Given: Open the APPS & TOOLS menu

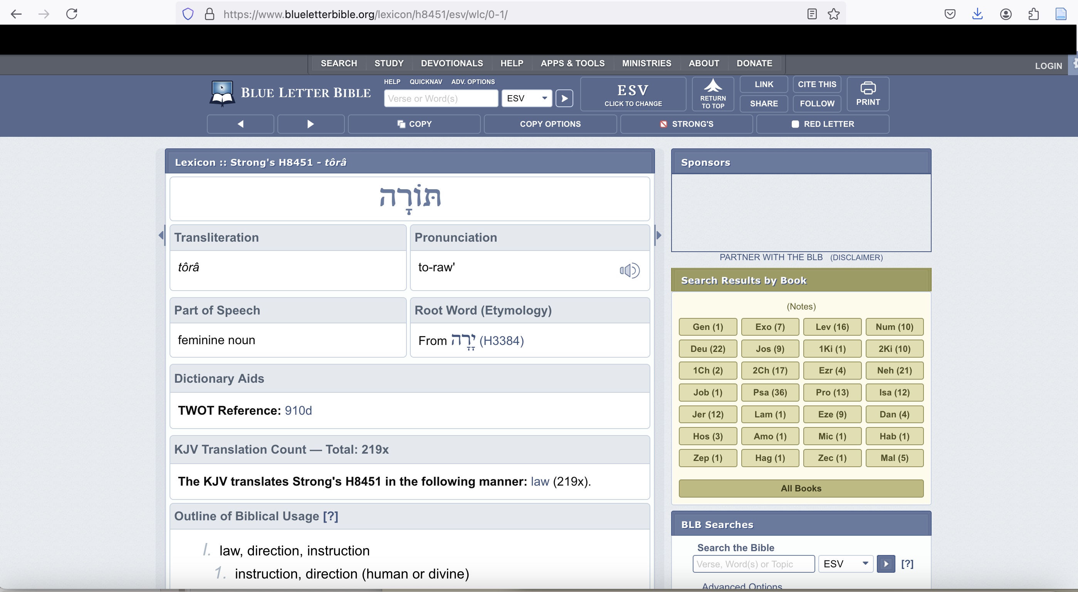Looking at the screenshot, I should (x=572, y=63).
